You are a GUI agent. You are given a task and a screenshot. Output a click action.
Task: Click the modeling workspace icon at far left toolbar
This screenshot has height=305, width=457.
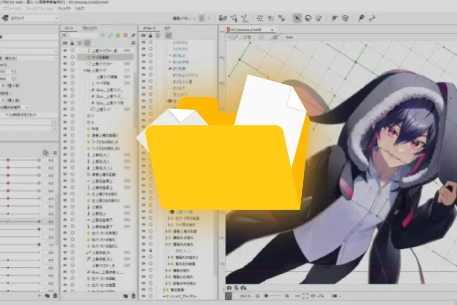[x=5, y=19]
